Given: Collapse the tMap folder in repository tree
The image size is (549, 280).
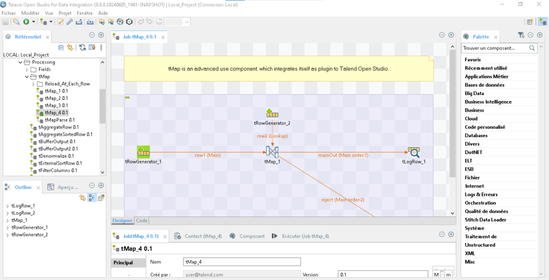Looking at the screenshot, I should (26, 76).
